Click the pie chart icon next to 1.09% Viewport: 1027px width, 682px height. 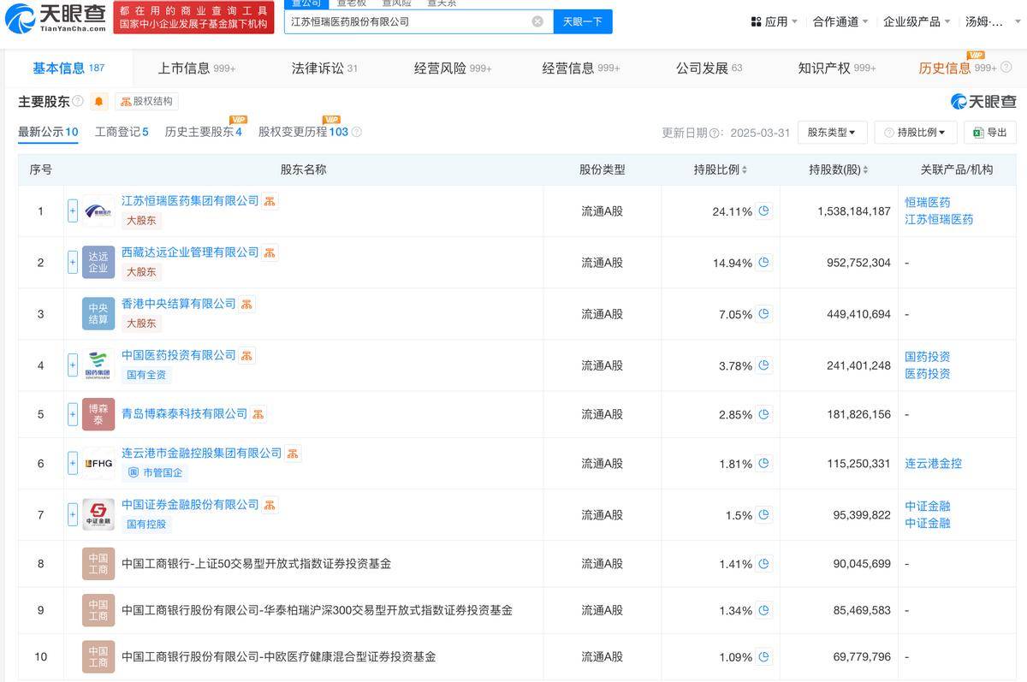[x=764, y=656]
